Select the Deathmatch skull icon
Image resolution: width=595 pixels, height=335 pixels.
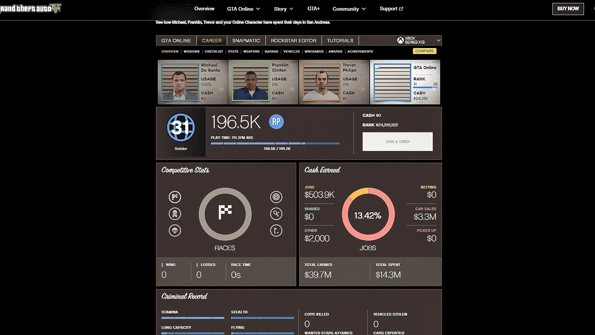pyautogui.click(x=175, y=213)
